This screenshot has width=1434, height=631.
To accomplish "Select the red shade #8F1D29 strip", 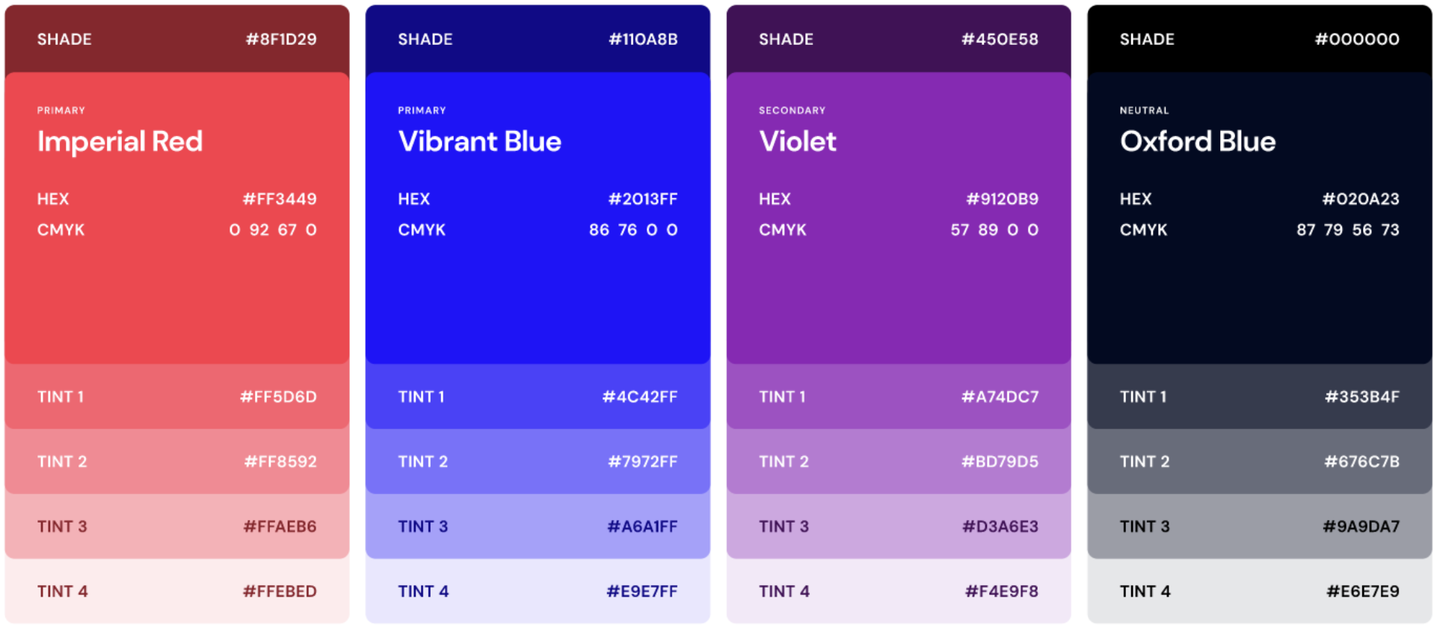I will click(x=176, y=39).
